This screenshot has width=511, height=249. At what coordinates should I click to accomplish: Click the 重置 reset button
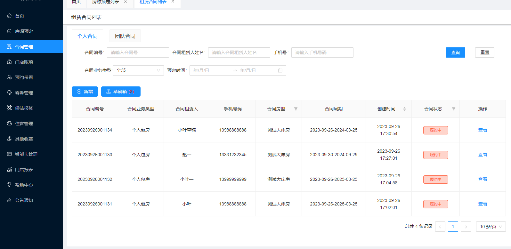(485, 52)
